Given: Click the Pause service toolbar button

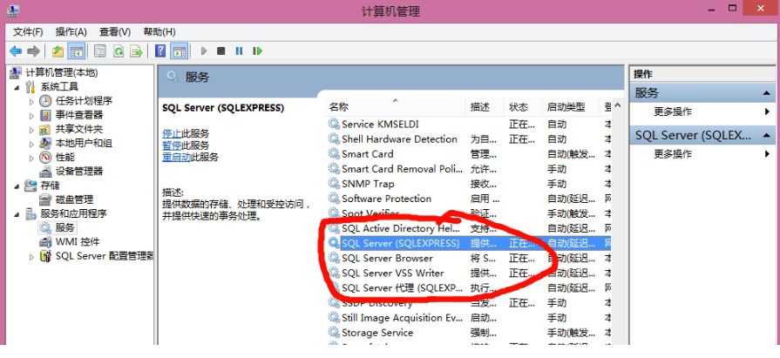Looking at the screenshot, I should pyautogui.click(x=239, y=51).
